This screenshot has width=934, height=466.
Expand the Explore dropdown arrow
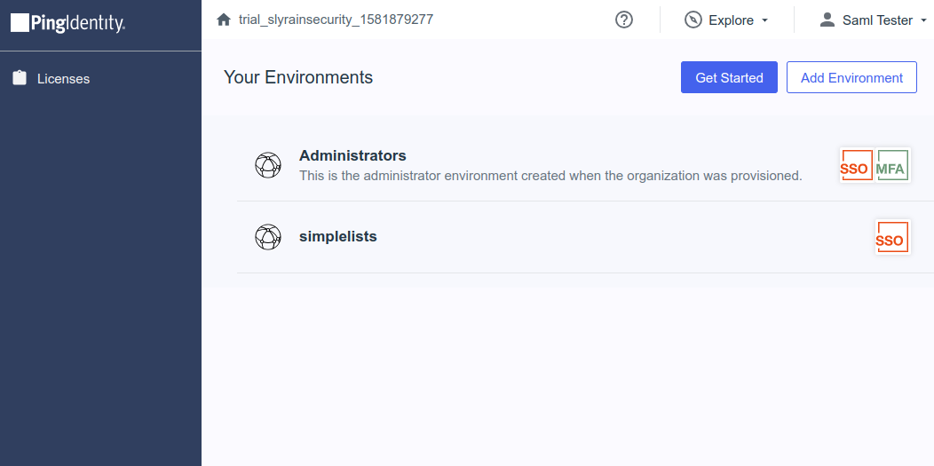point(764,20)
